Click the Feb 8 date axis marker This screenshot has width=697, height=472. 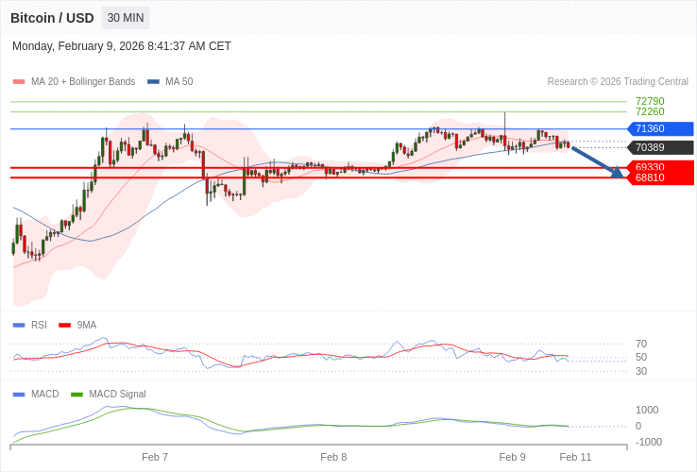click(x=333, y=457)
